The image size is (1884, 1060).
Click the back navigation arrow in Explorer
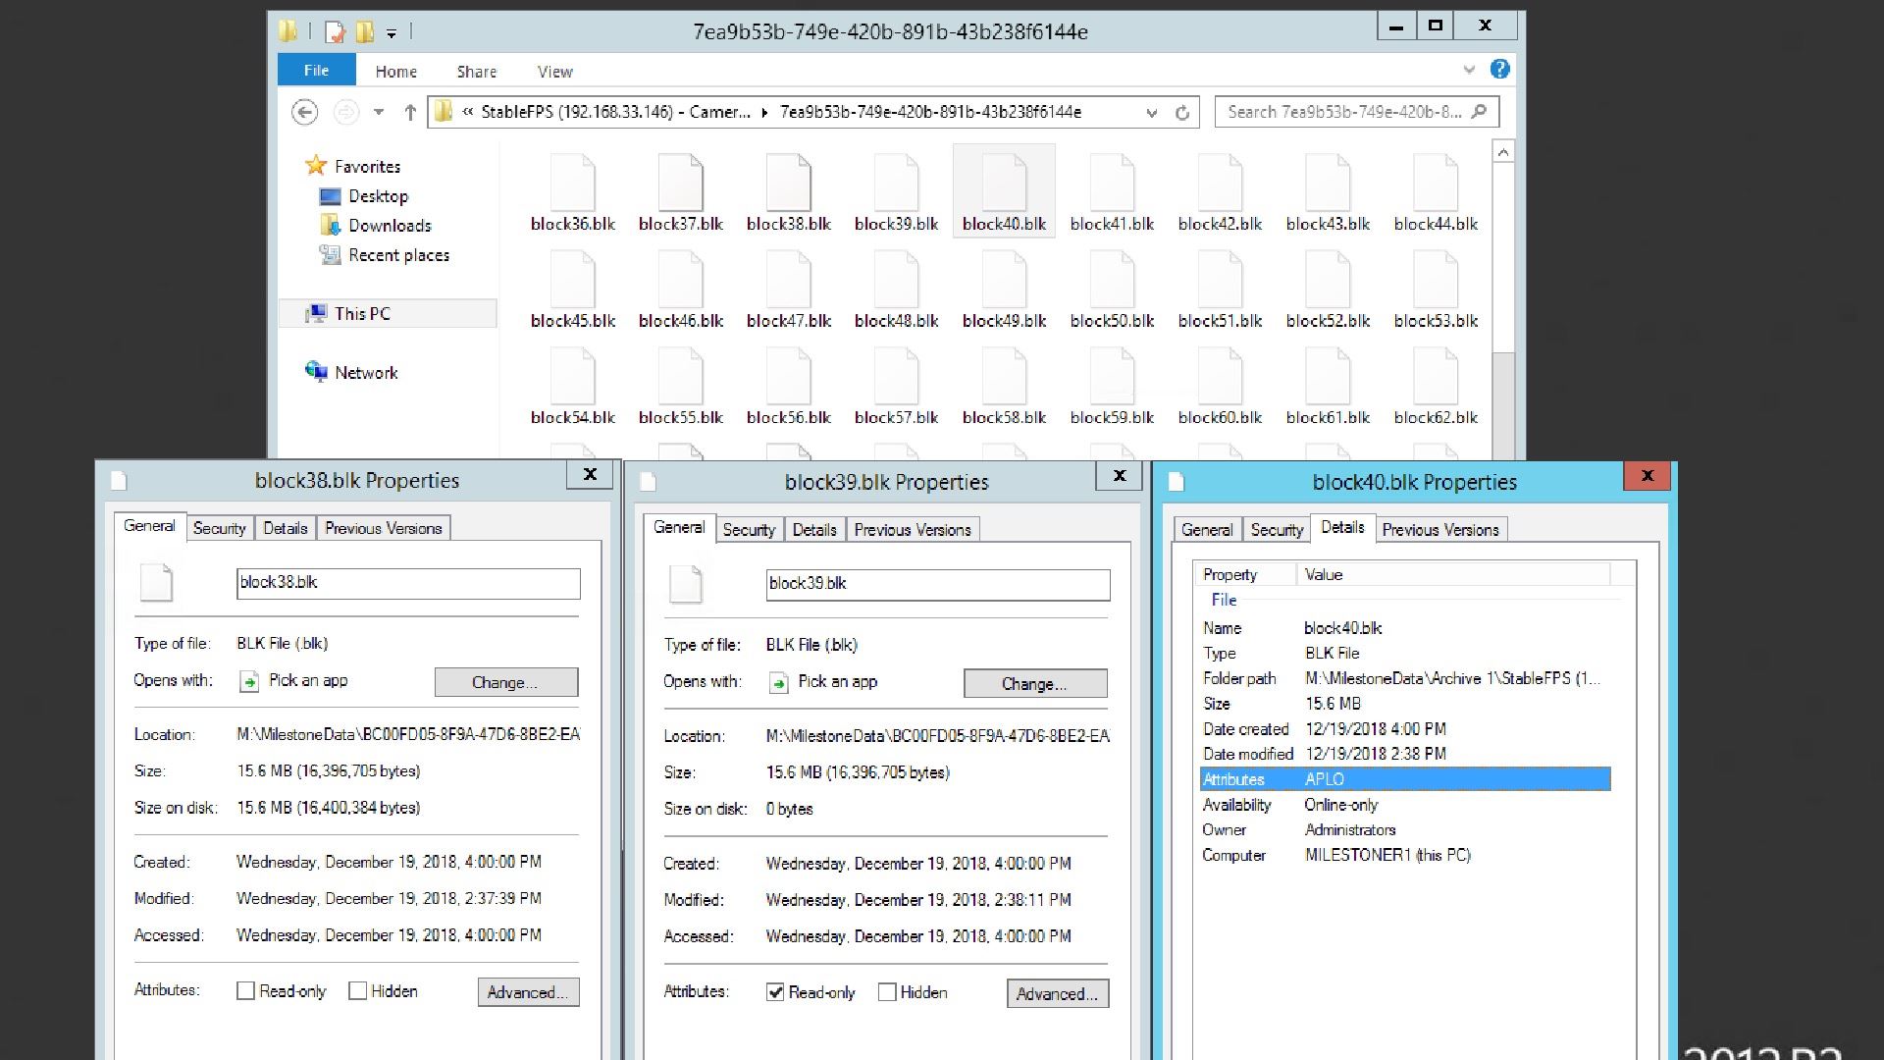click(x=305, y=112)
